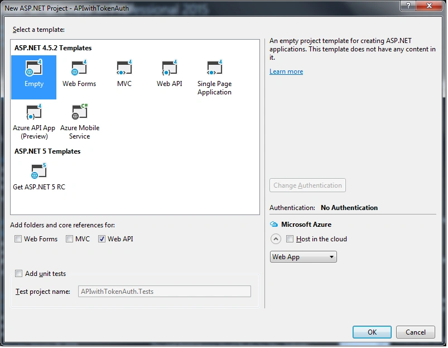Click the help question mark button
The height and width of the screenshot is (348, 448).
tap(408, 6)
